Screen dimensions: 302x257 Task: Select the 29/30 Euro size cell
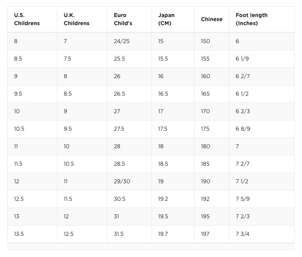[122, 182]
